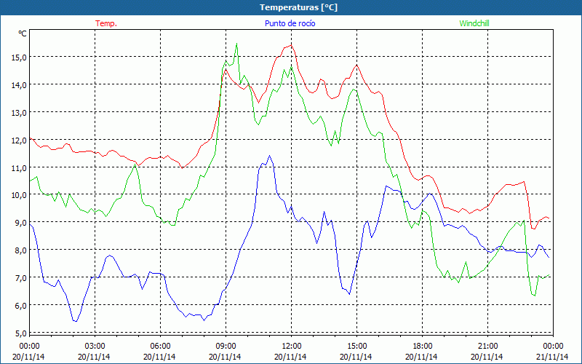This screenshot has height=364, width=582.
Task: Click the °C unit label on the axis
Action: click(x=23, y=33)
